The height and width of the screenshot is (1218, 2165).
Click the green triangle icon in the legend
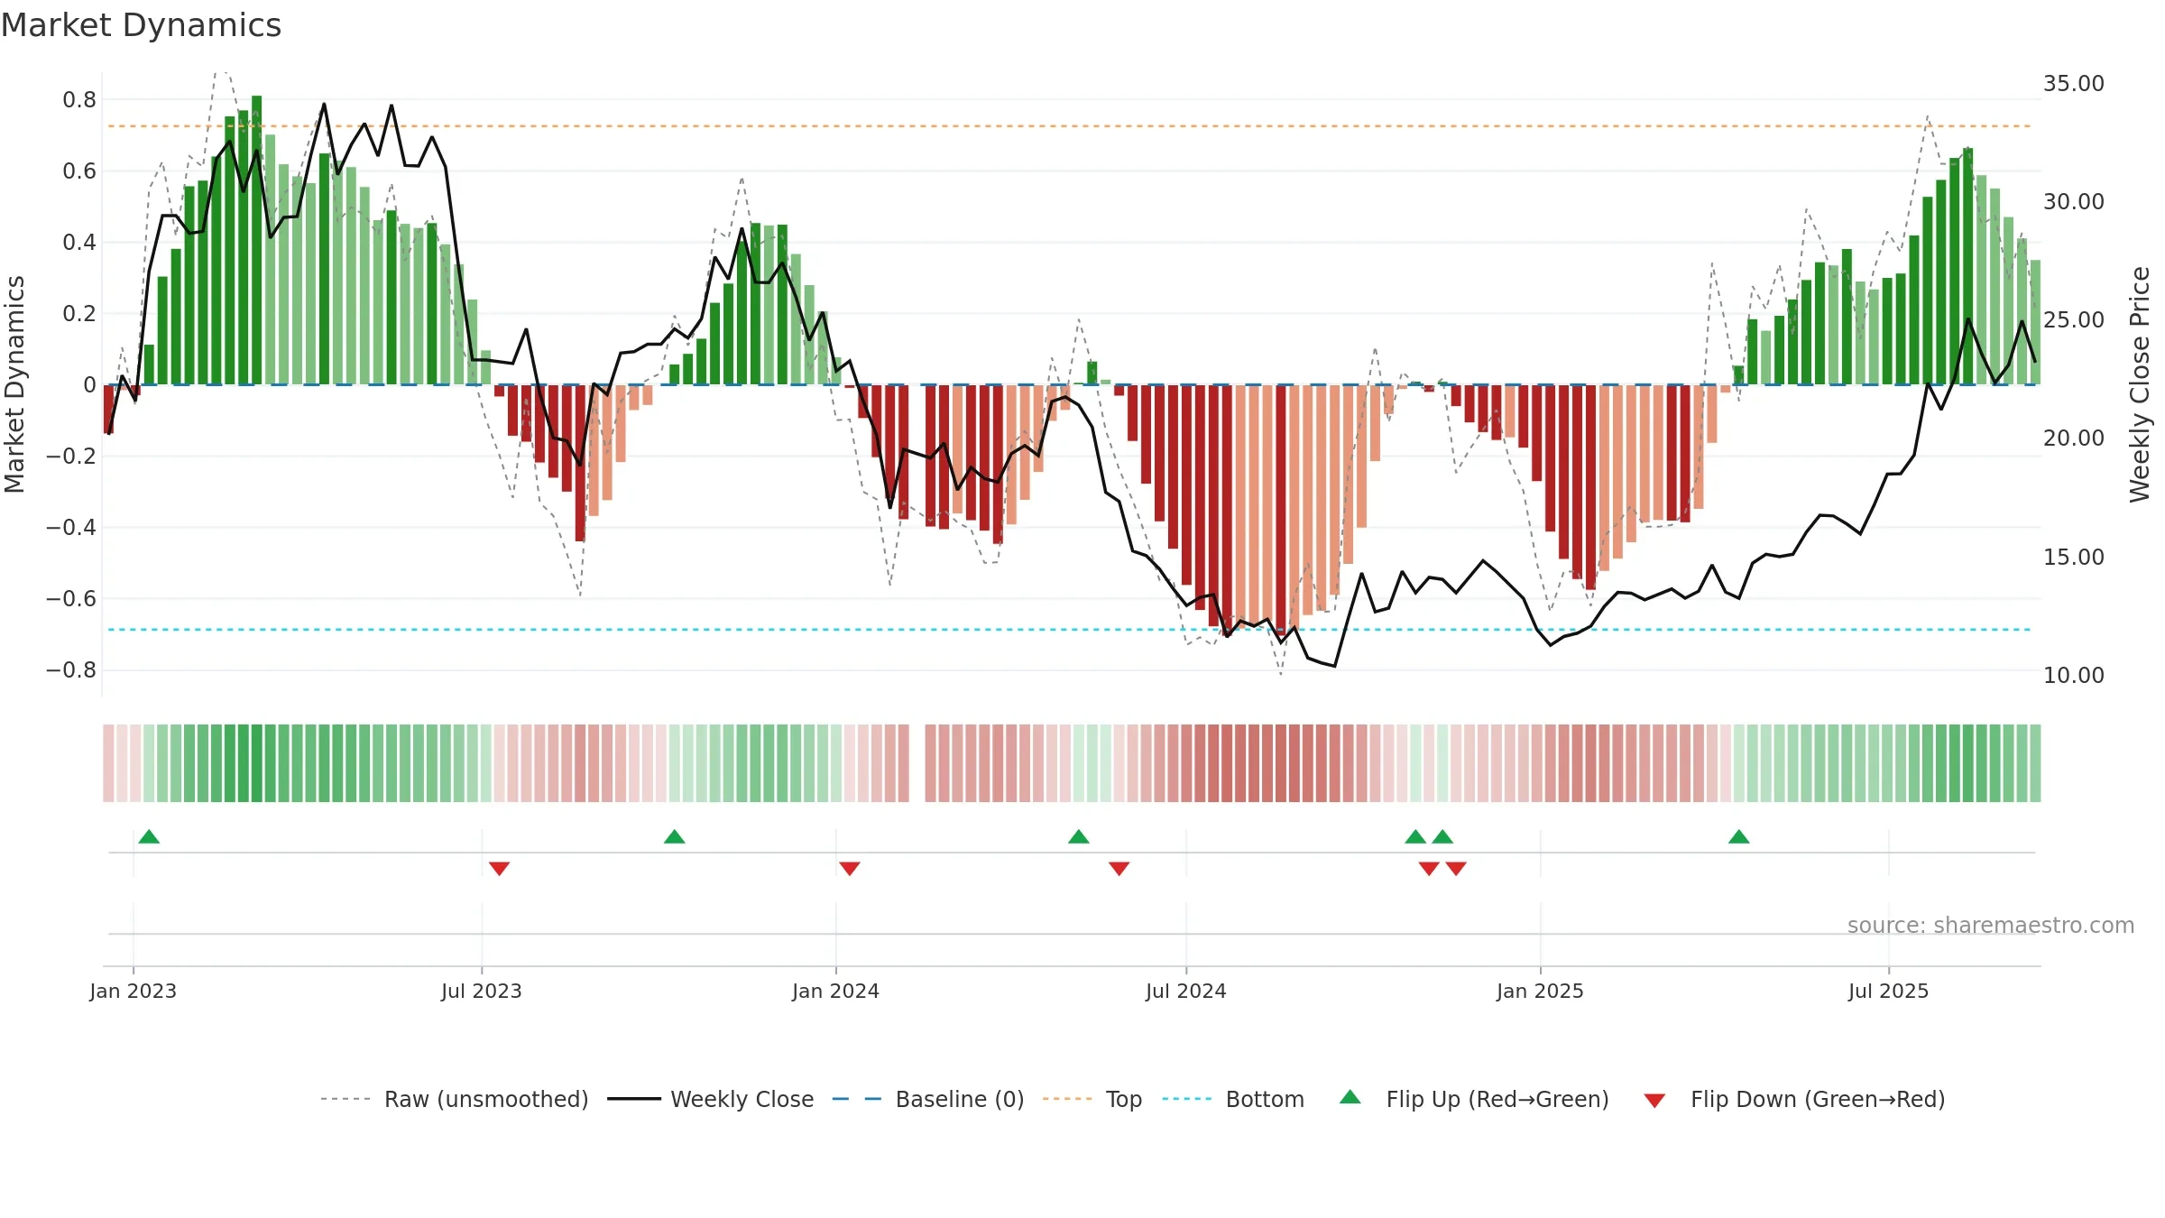[x=1350, y=1097]
